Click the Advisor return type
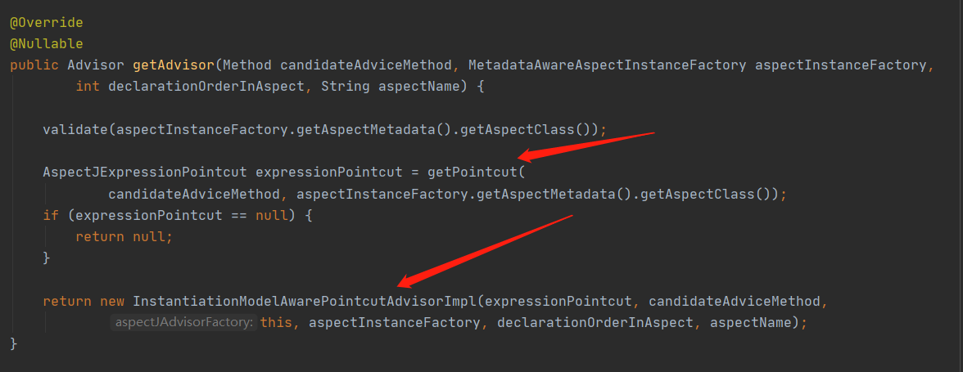Image resolution: width=963 pixels, height=372 pixels. [96, 65]
